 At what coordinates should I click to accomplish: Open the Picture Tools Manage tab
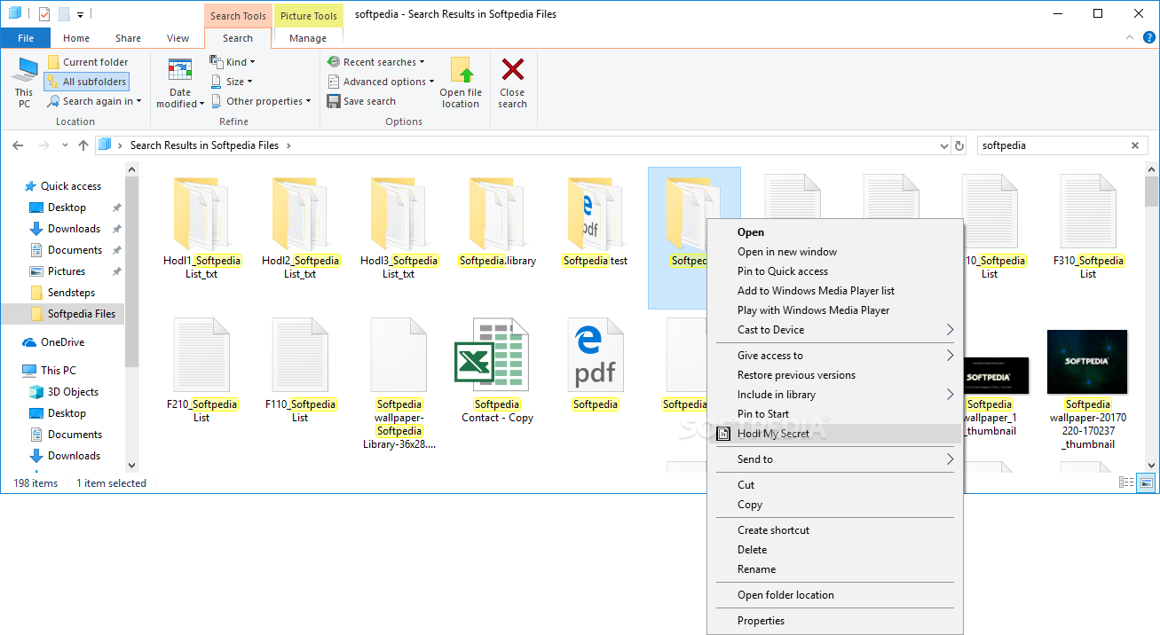click(x=308, y=38)
